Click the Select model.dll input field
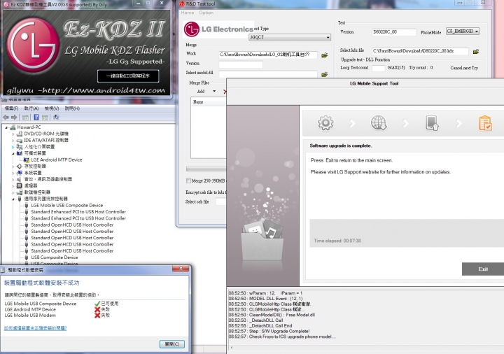The width and height of the screenshot is (504, 354). tap(268, 74)
